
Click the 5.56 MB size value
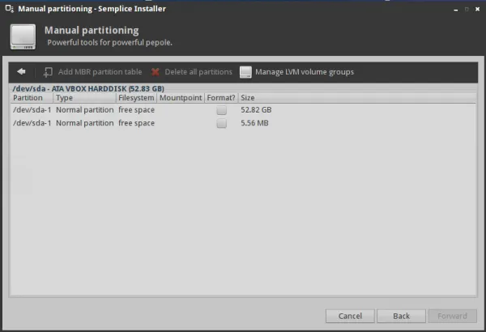254,123
